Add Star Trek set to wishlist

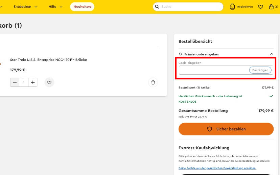point(49,82)
